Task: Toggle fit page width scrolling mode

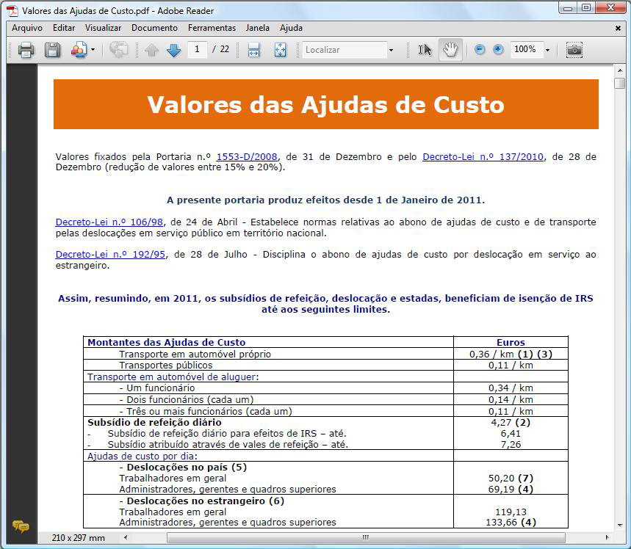Action: tap(254, 50)
